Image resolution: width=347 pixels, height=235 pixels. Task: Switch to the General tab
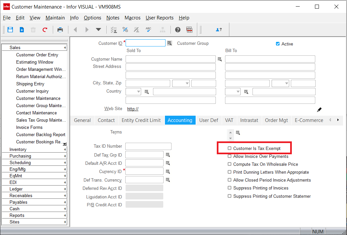tap(82, 120)
